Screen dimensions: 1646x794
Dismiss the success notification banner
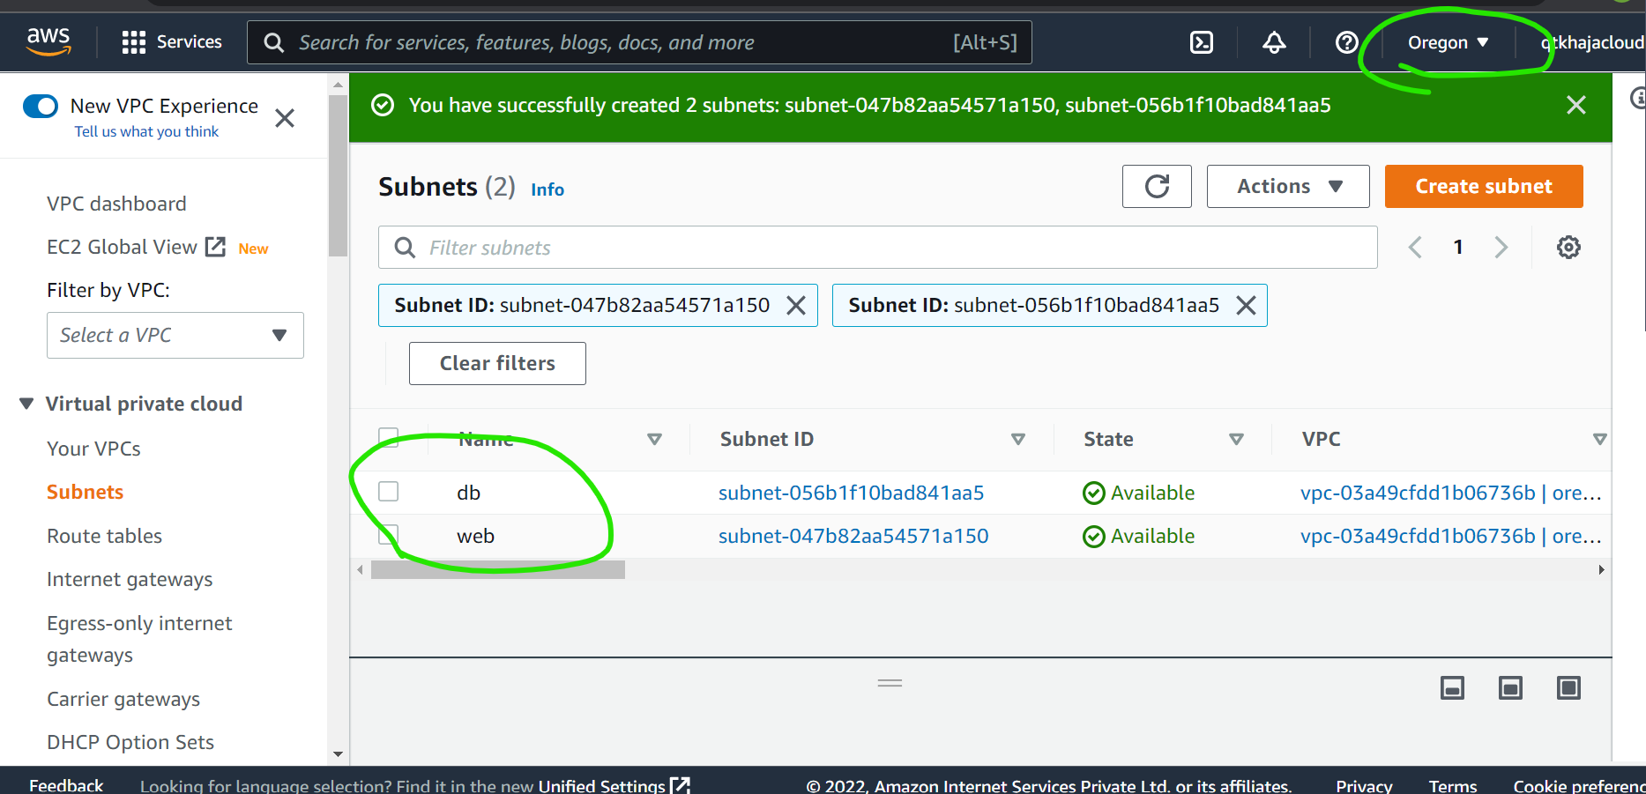(x=1576, y=105)
